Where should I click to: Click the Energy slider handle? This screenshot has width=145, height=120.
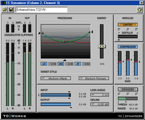(102, 46)
